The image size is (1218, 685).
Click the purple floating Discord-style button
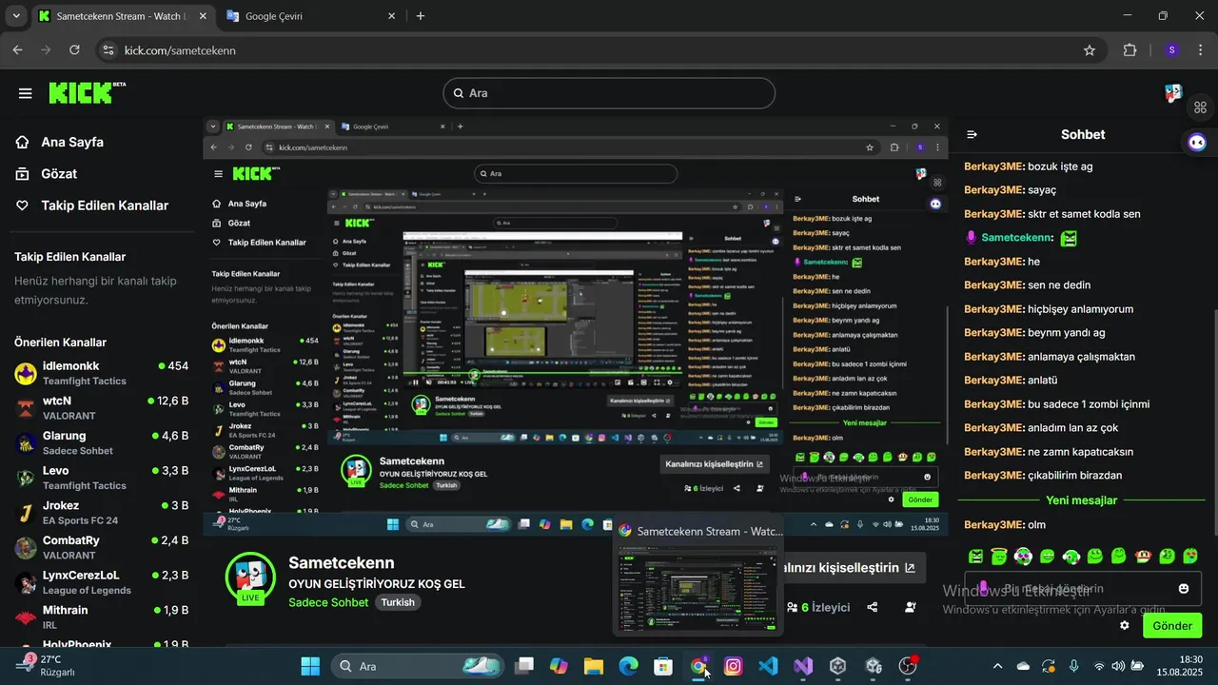click(x=1197, y=142)
